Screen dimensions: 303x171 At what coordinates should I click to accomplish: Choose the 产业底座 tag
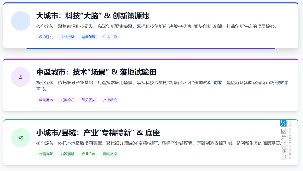(88, 154)
